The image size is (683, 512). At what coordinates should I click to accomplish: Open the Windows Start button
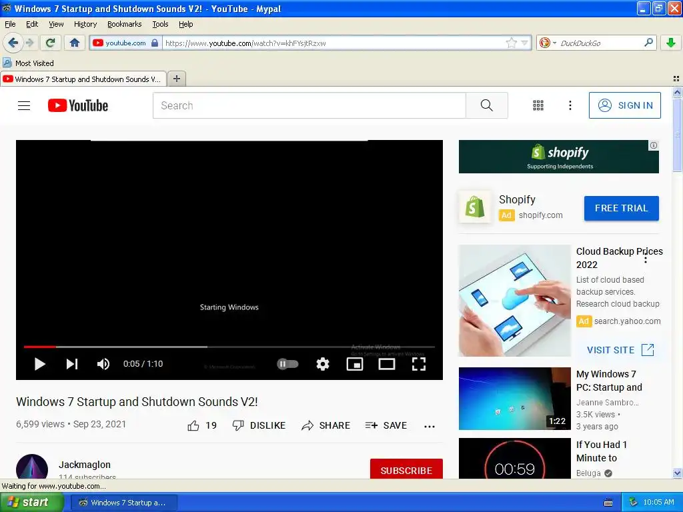(x=31, y=502)
